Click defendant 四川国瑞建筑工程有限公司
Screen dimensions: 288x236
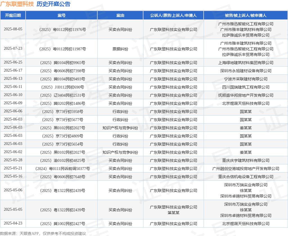pyautogui.click(x=246, y=87)
